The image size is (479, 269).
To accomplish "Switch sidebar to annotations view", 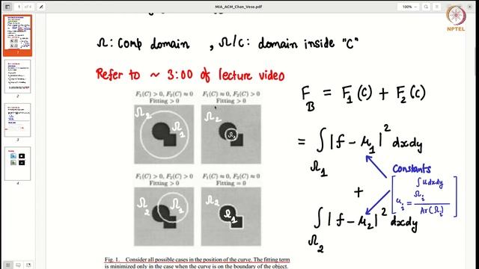I will [x=18, y=265].
